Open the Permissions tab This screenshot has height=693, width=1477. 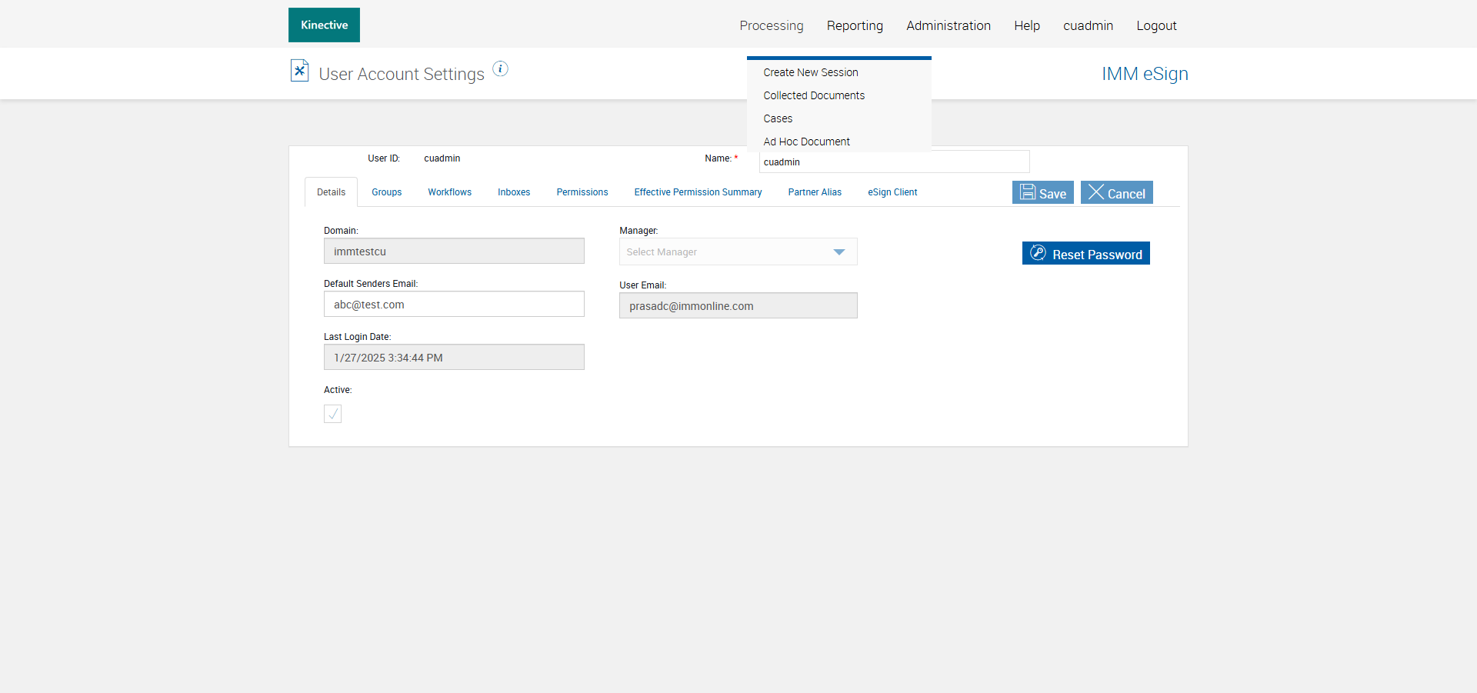tap(582, 192)
